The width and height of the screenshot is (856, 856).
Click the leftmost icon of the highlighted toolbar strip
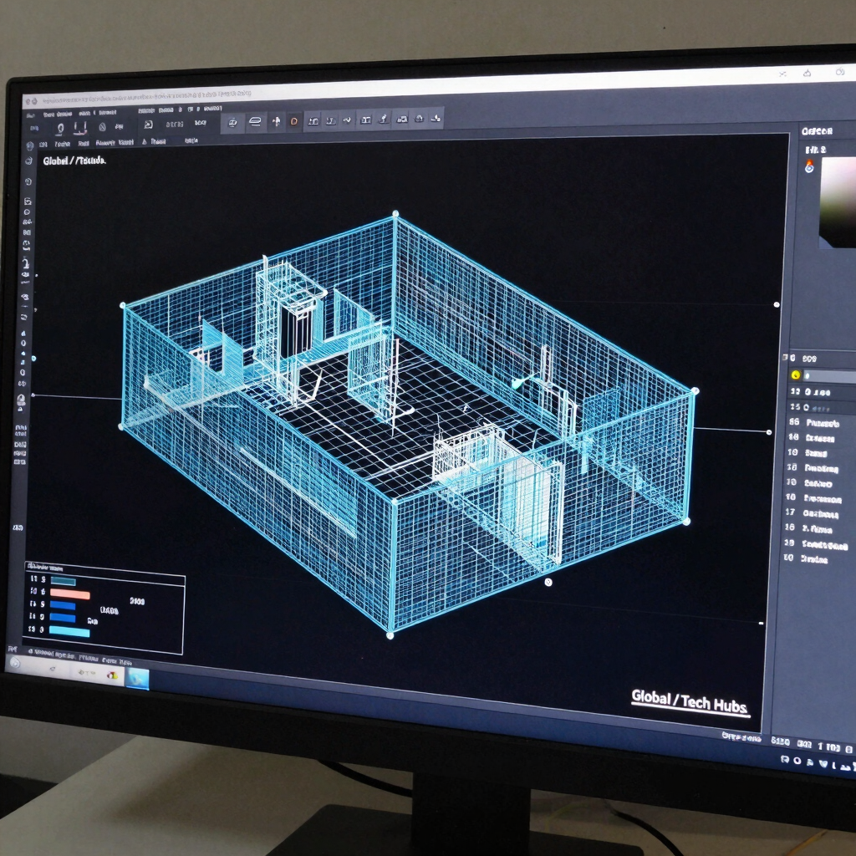pos(232,122)
